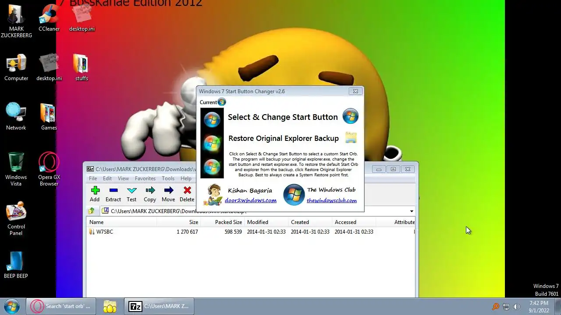The image size is (561, 315).
Task: Click the taskbar clock showing 7:42 PM
Action: tap(539, 306)
